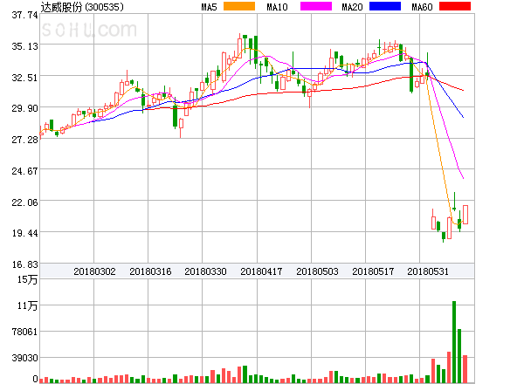Click the 11万 volume axis label
524x384 pixels.
[x=27, y=305]
